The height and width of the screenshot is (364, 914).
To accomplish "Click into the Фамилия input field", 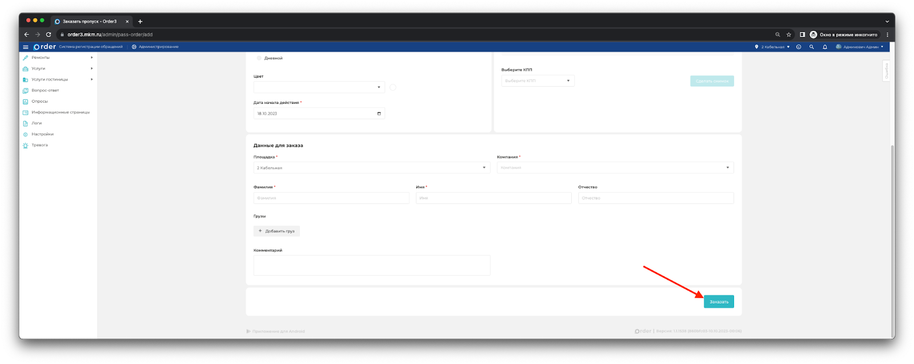I will tap(331, 198).
